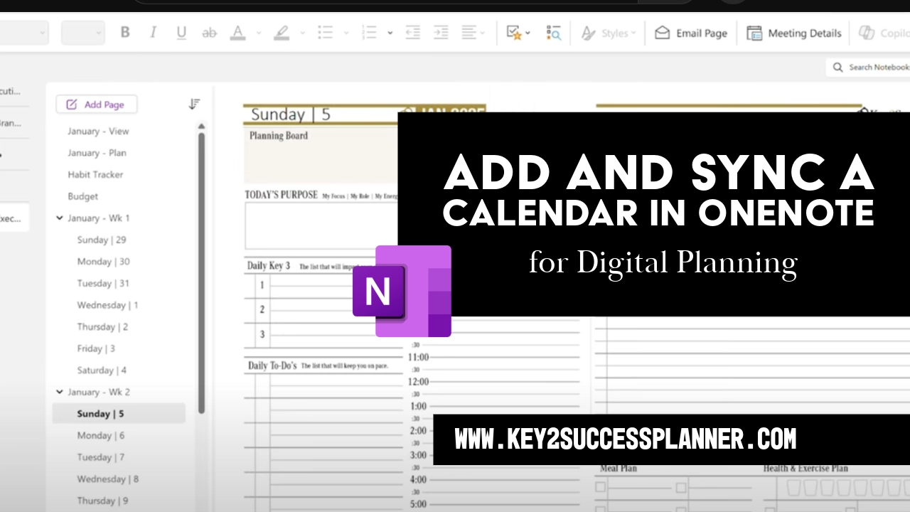Collapse the January - Wk 2 group

(60, 392)
